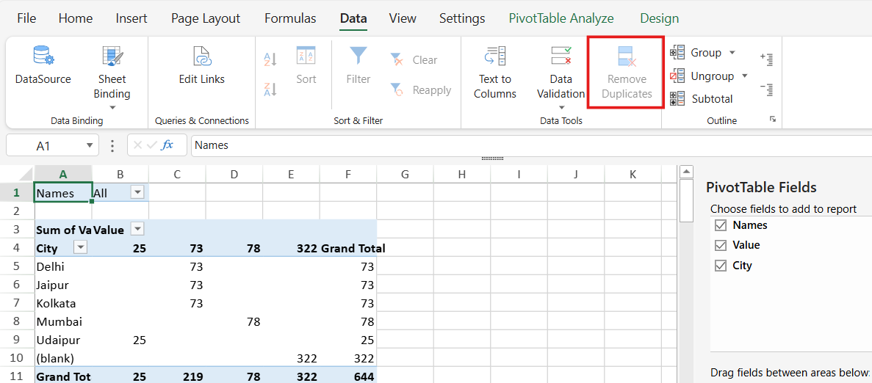Select the cell containing Kolkata
The image size is (872, 383).
click(x=63, y=304)
